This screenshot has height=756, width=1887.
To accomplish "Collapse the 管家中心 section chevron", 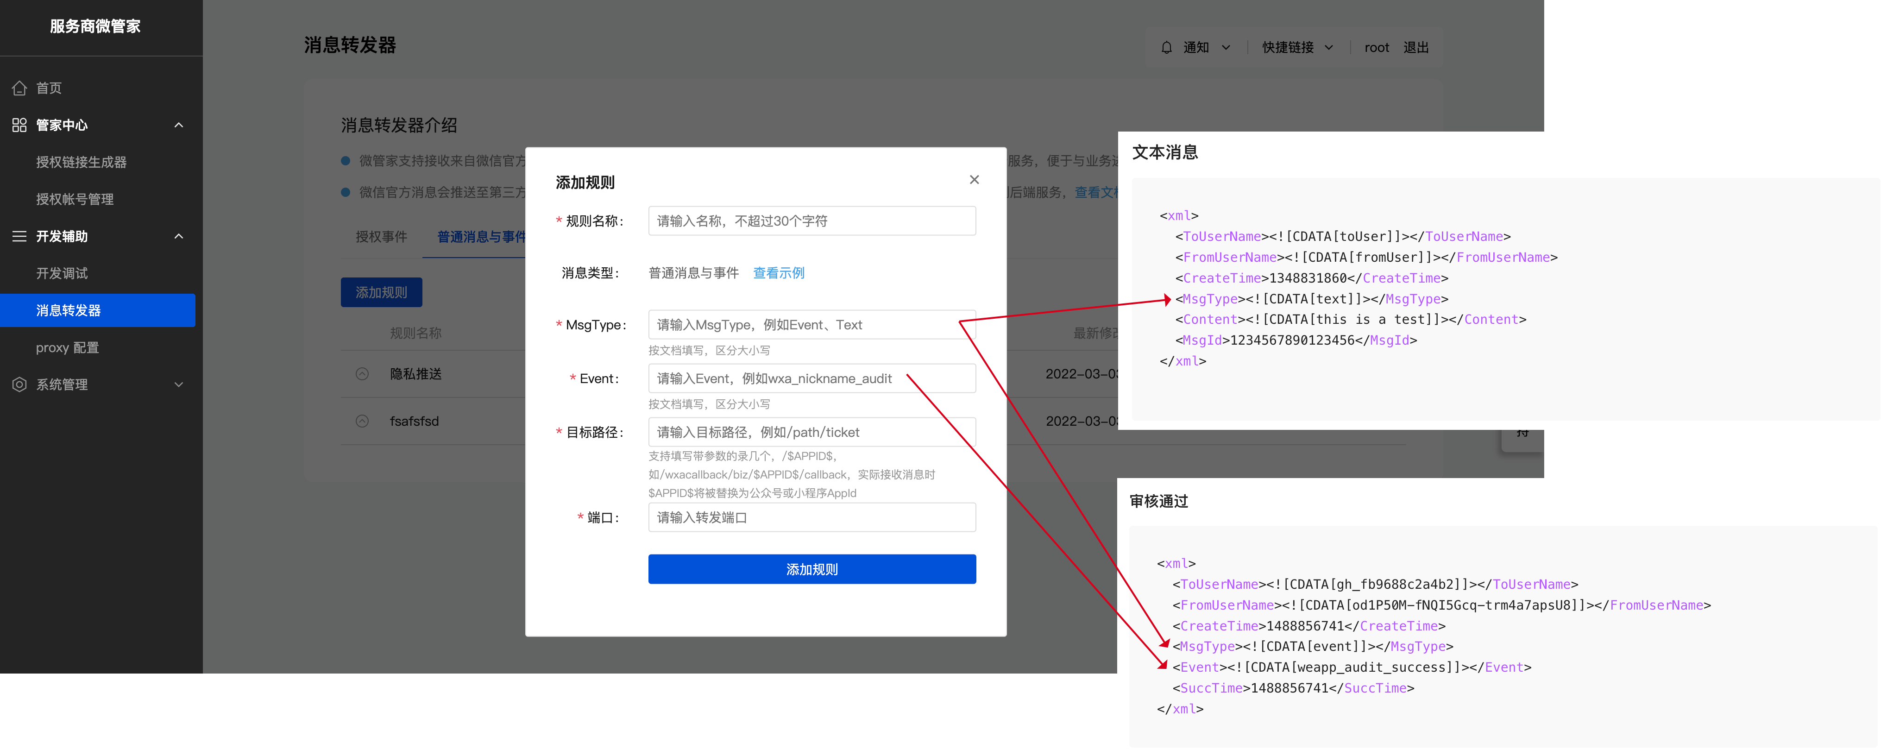I will [x=179, y=125].
